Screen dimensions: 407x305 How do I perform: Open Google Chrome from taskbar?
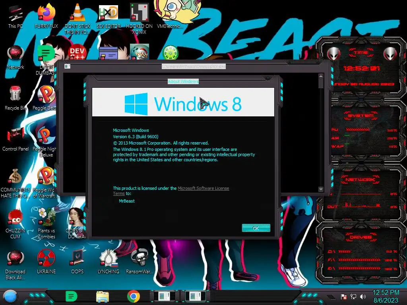click(x=134, y=296)
